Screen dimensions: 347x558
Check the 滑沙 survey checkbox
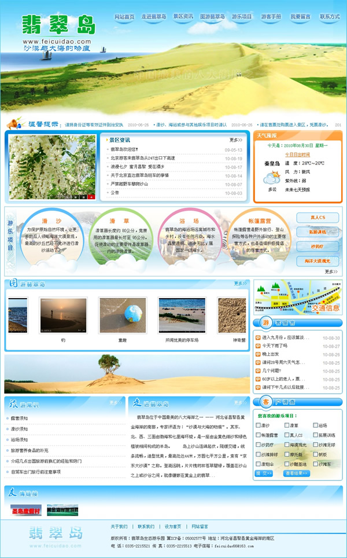258,425
